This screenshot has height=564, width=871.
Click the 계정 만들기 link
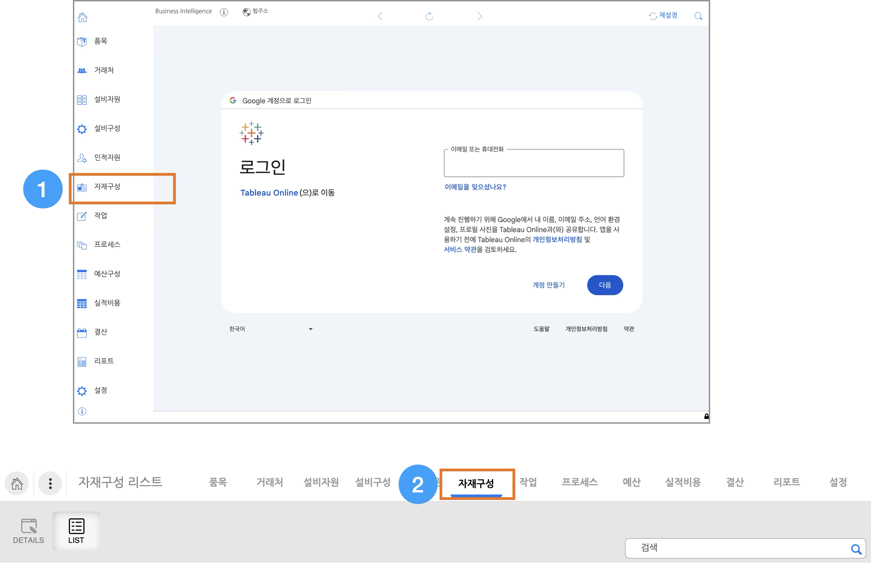(x=548, y=285)
